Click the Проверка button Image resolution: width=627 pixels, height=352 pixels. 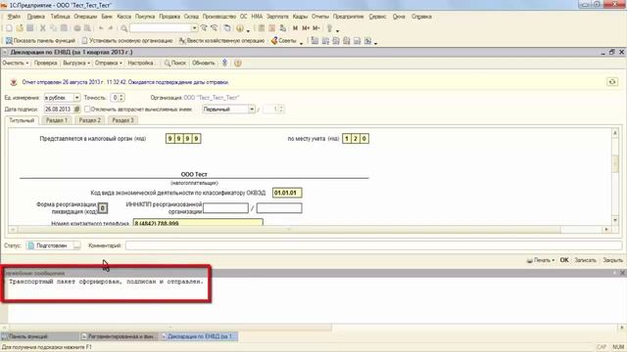[45, 63]
